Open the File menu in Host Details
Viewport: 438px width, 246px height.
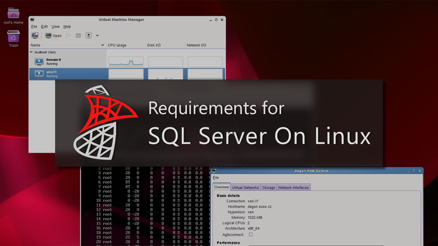coord(216,177)
